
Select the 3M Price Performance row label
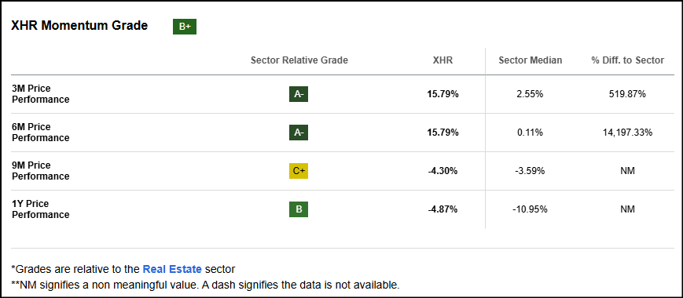pos(41,94)
